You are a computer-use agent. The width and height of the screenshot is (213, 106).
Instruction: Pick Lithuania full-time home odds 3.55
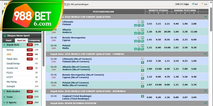tap(149, 24)
